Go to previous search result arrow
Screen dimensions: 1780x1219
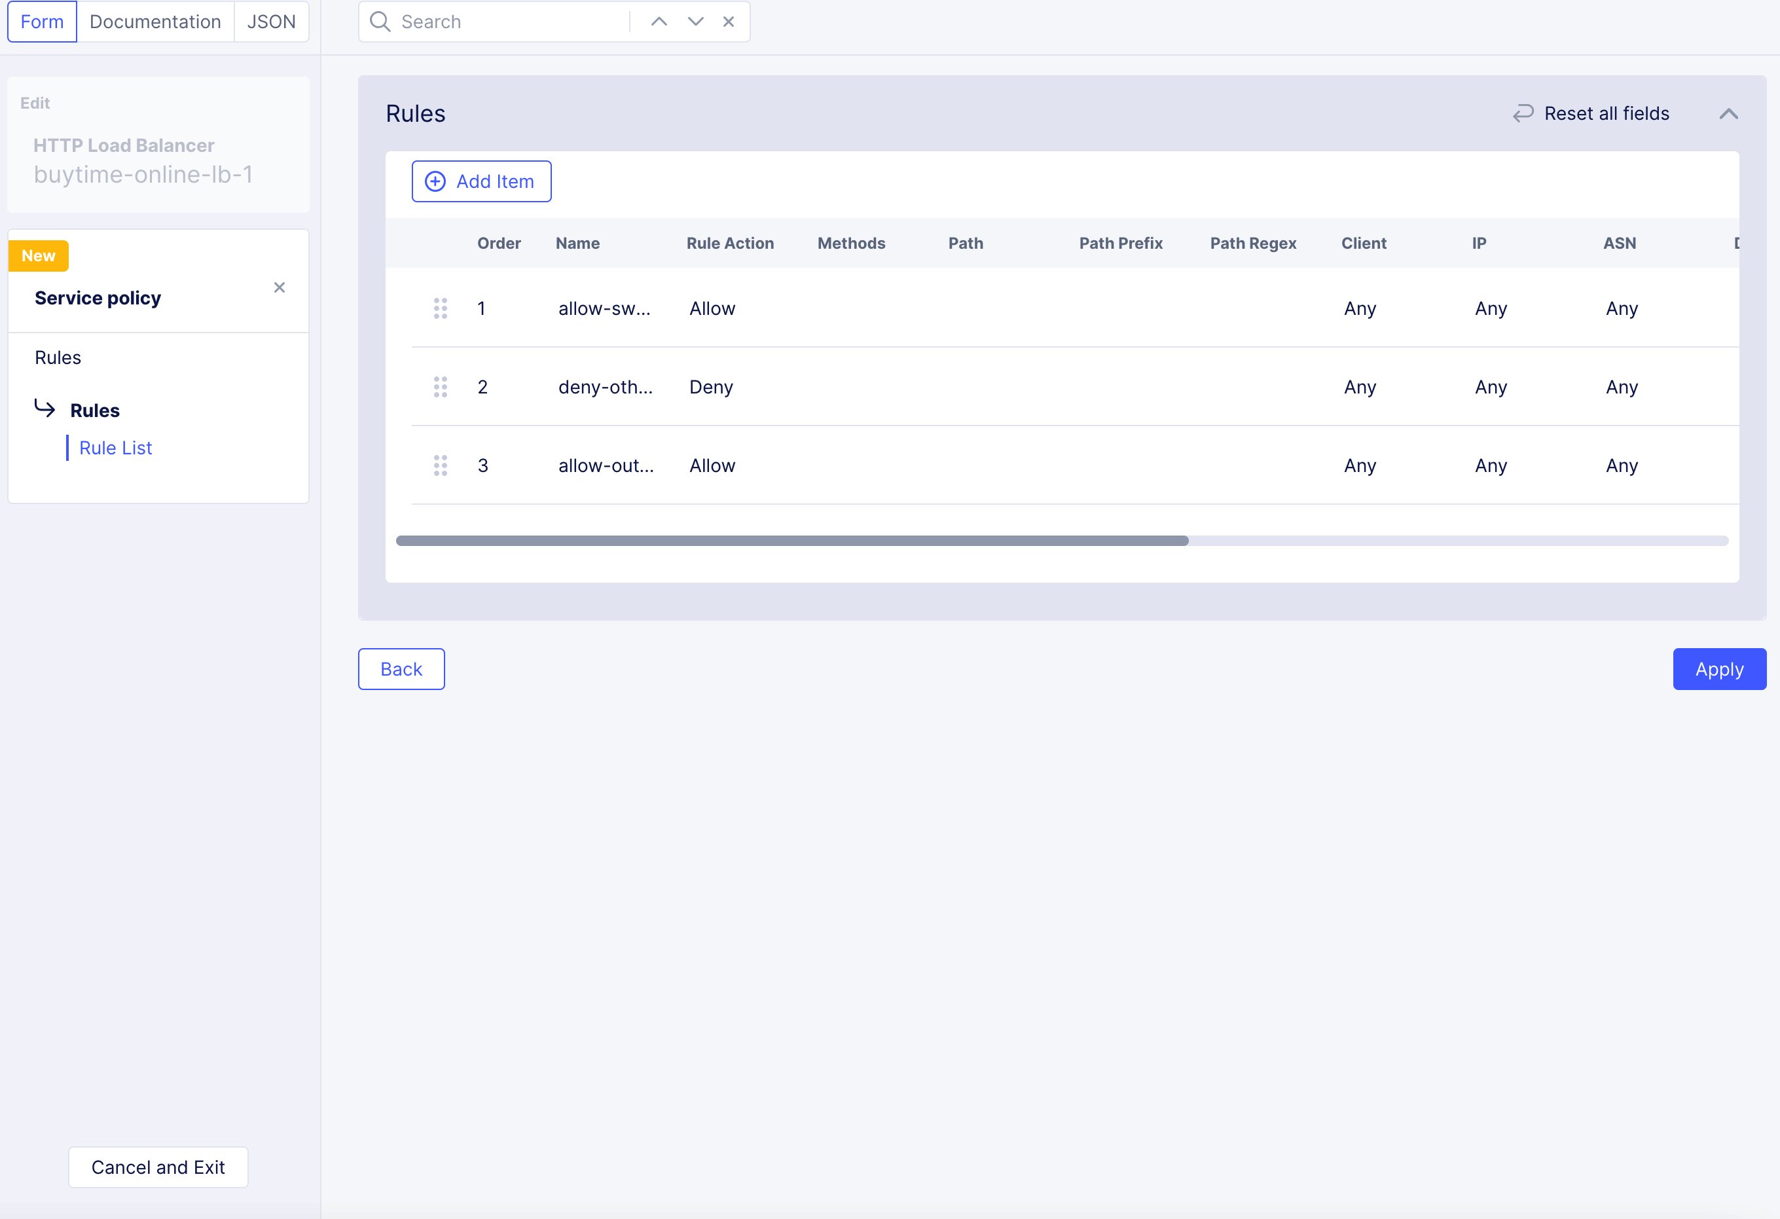[x=659, y=22]
